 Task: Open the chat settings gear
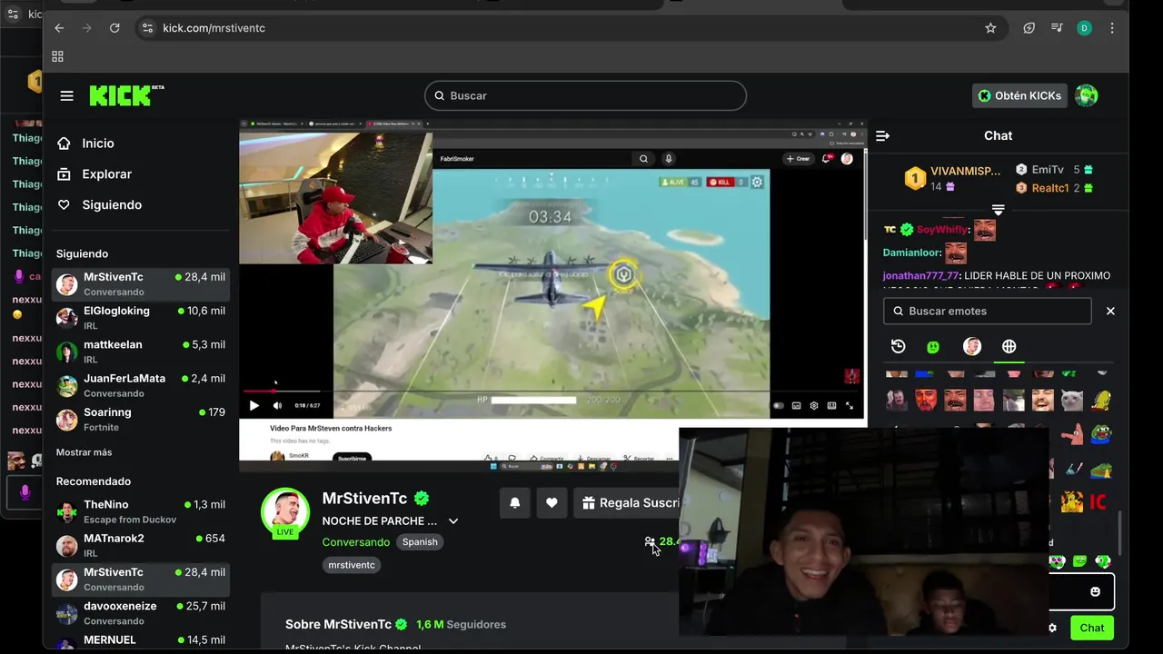pos(1052,628)
